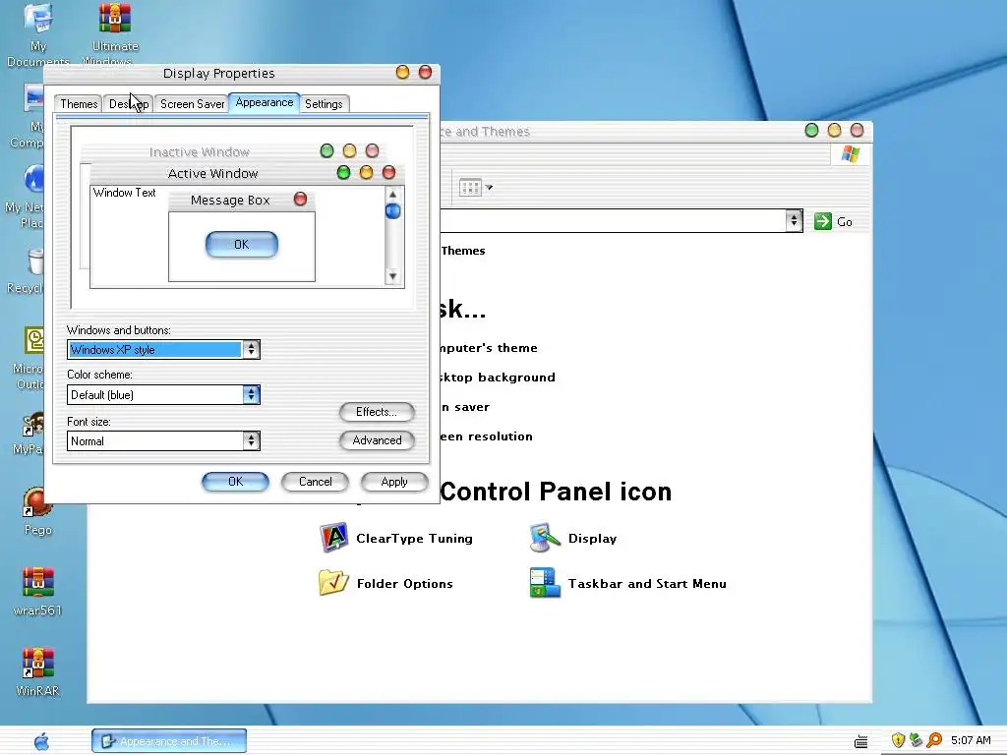The image size is (1007, 755).
Task: Click the Appearance and Themes taskbar button
Action: point(169,741)
